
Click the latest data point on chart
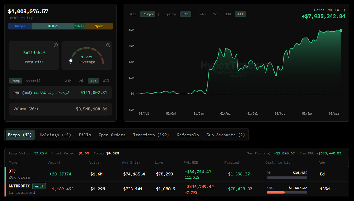click(x=341, y=30)
